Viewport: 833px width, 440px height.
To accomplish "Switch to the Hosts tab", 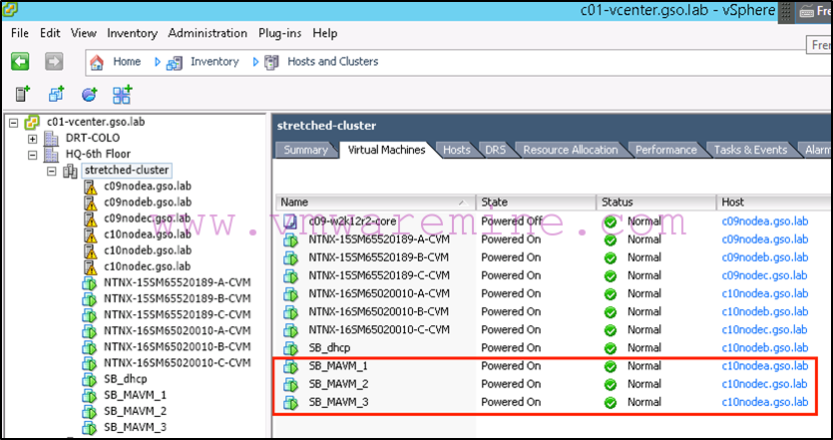I will point(457,150).
